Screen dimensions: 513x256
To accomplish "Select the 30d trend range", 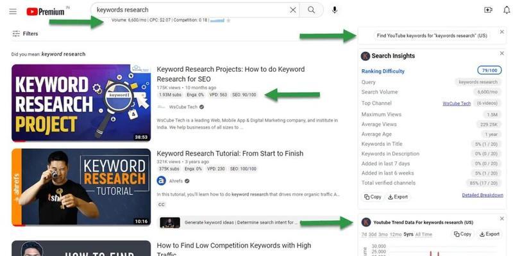I will (373, 234).
